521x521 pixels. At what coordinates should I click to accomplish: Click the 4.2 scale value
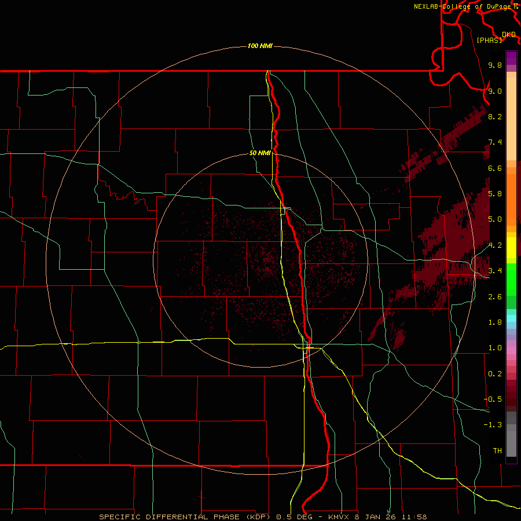(495, 245)
